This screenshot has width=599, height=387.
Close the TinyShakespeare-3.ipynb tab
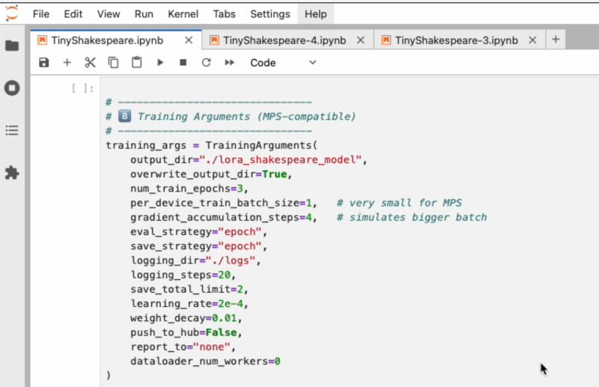(x=532, y=40)
